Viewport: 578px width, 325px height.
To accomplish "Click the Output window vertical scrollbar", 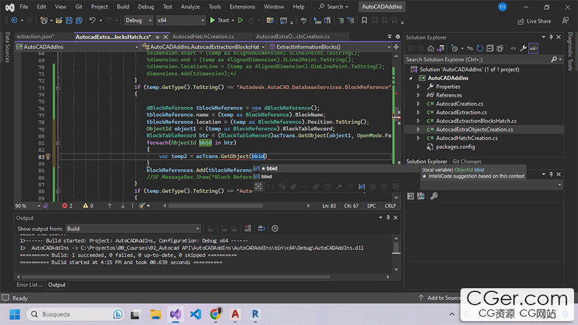I will click(396, 254).
